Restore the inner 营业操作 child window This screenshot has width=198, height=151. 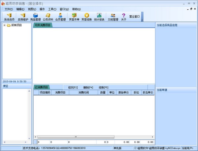tap(191, 9)
